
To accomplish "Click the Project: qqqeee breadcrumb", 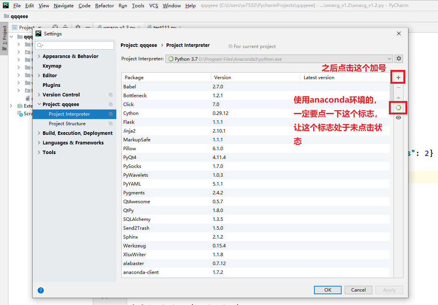I will click(x=139, y=45).
